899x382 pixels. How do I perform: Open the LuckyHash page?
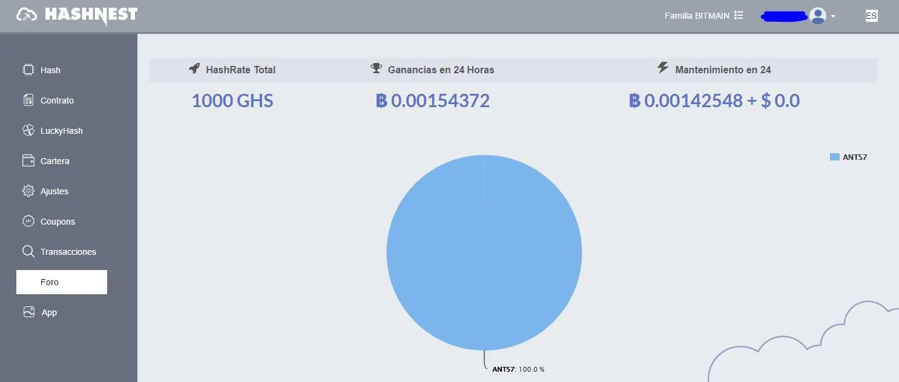[x=62, y=131]
